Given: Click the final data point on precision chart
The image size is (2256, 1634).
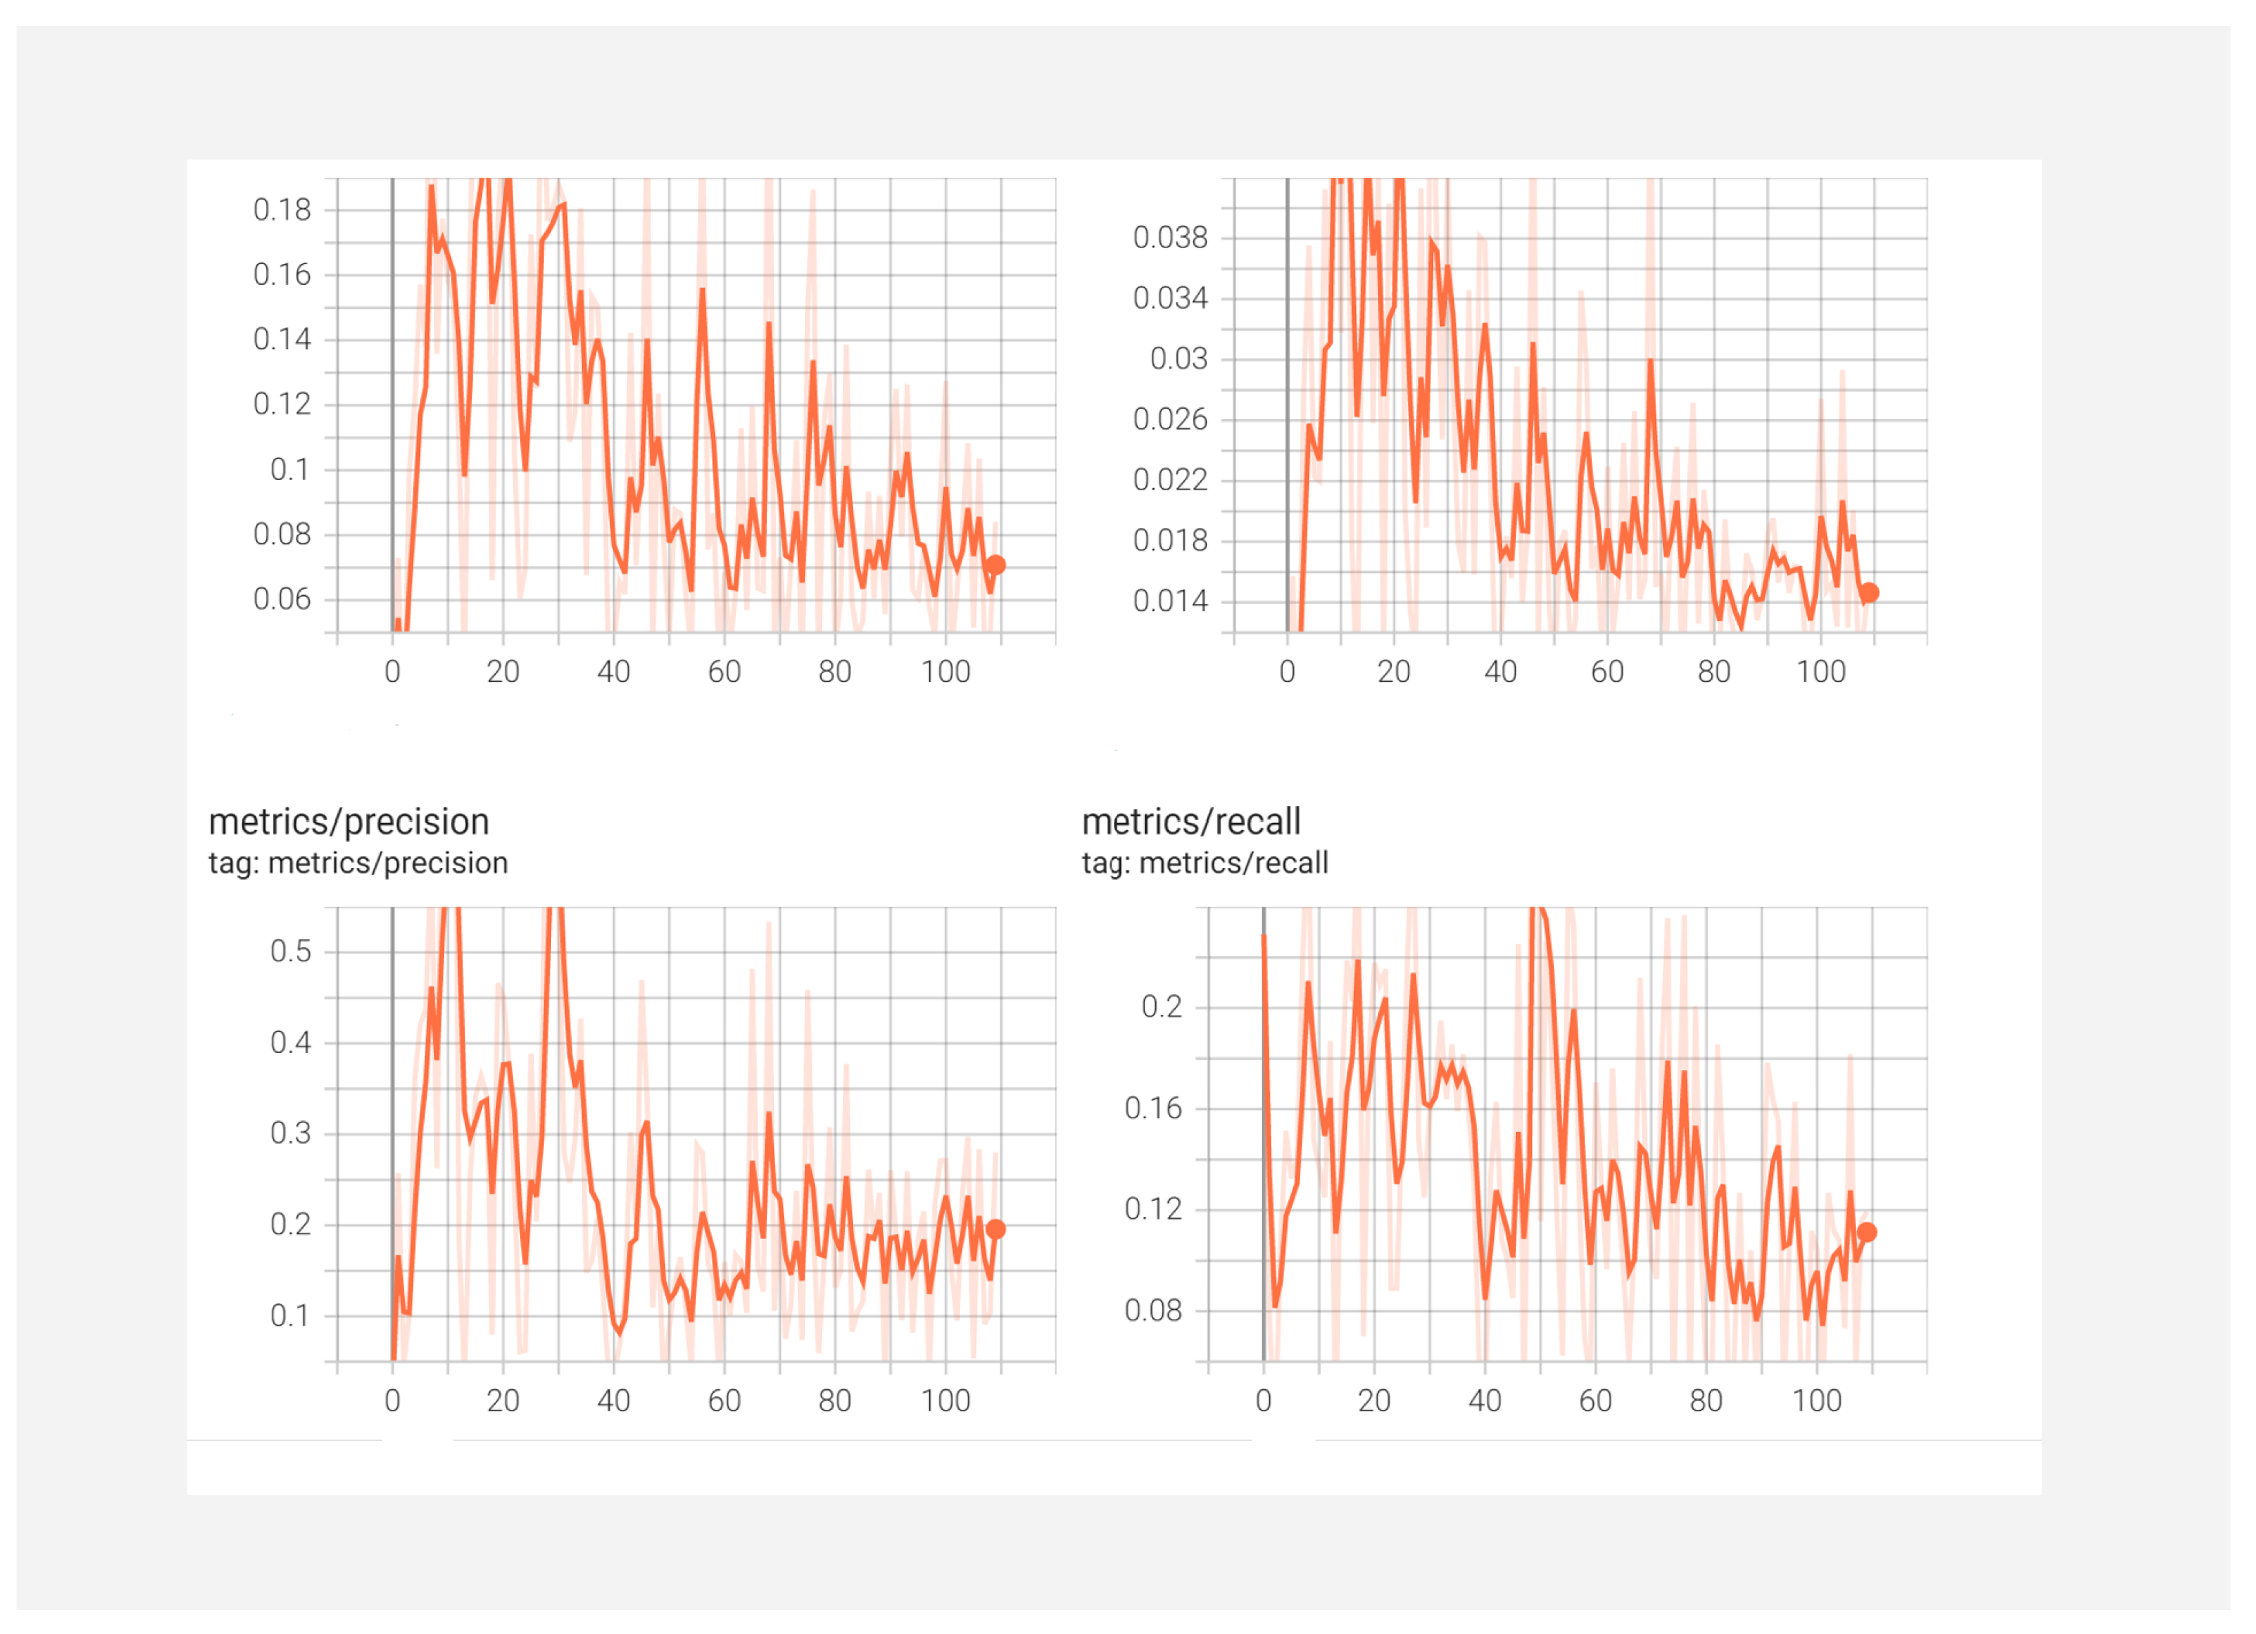Looking at the screenshot, I should coord(996,1230).
